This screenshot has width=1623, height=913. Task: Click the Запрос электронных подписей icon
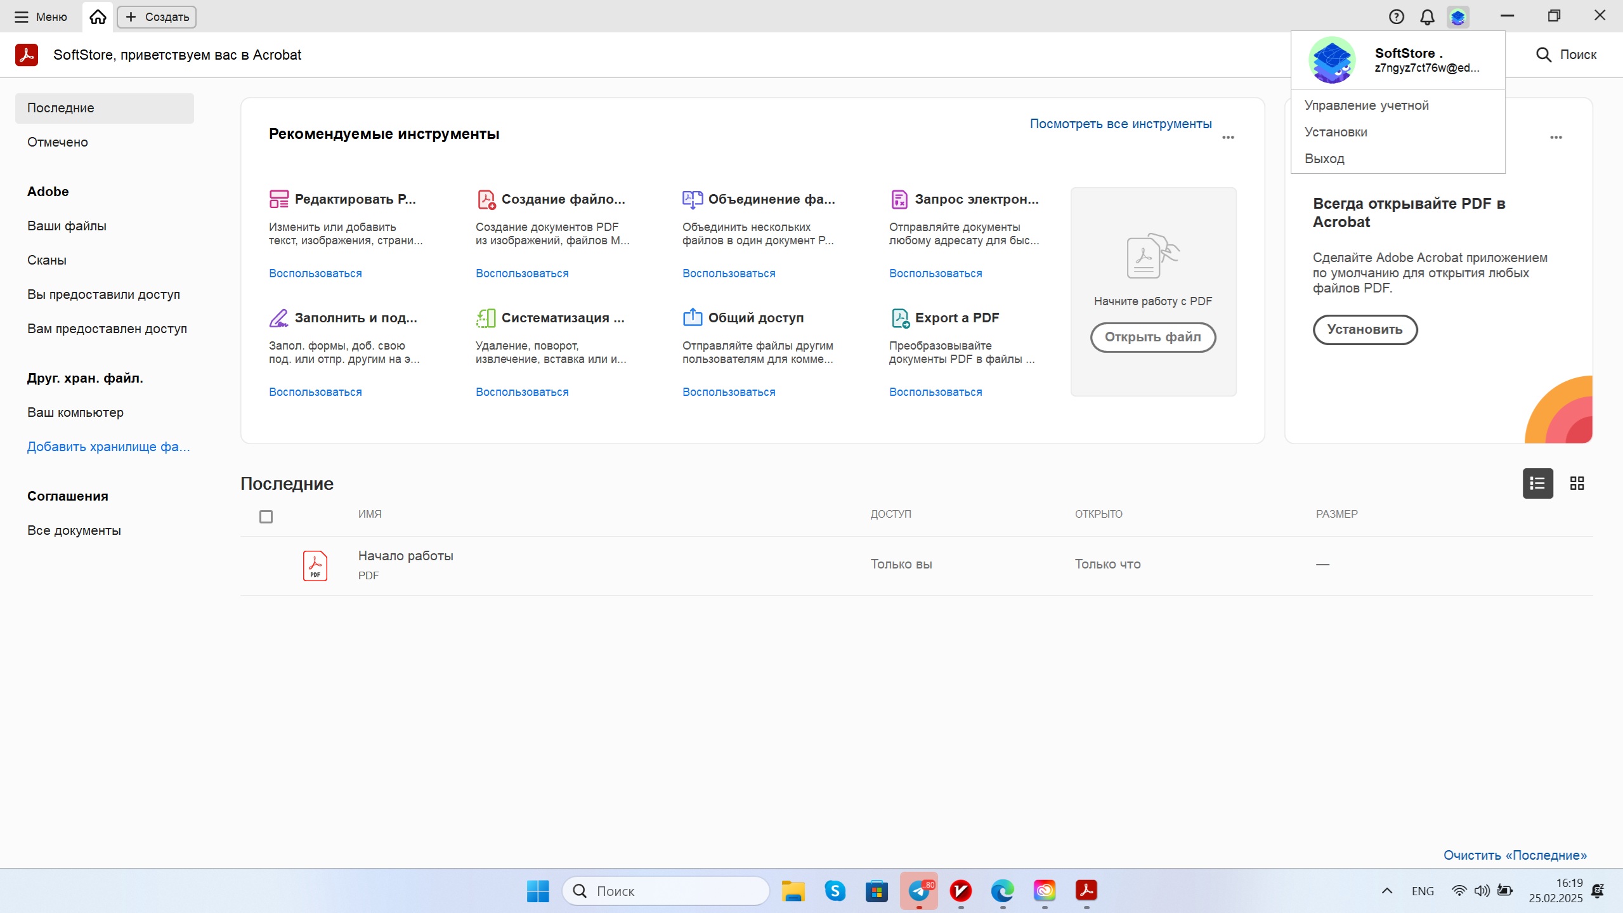(899, 199)
